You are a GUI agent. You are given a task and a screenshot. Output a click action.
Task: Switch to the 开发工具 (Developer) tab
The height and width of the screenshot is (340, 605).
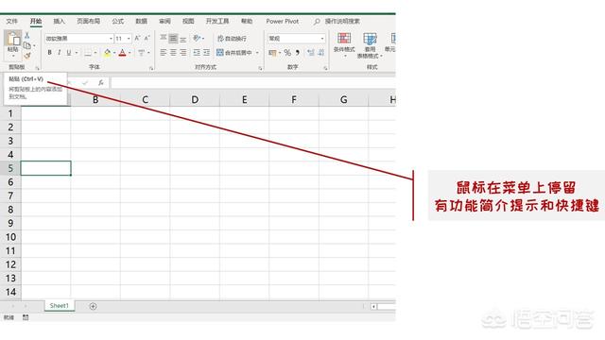[217, 21]
